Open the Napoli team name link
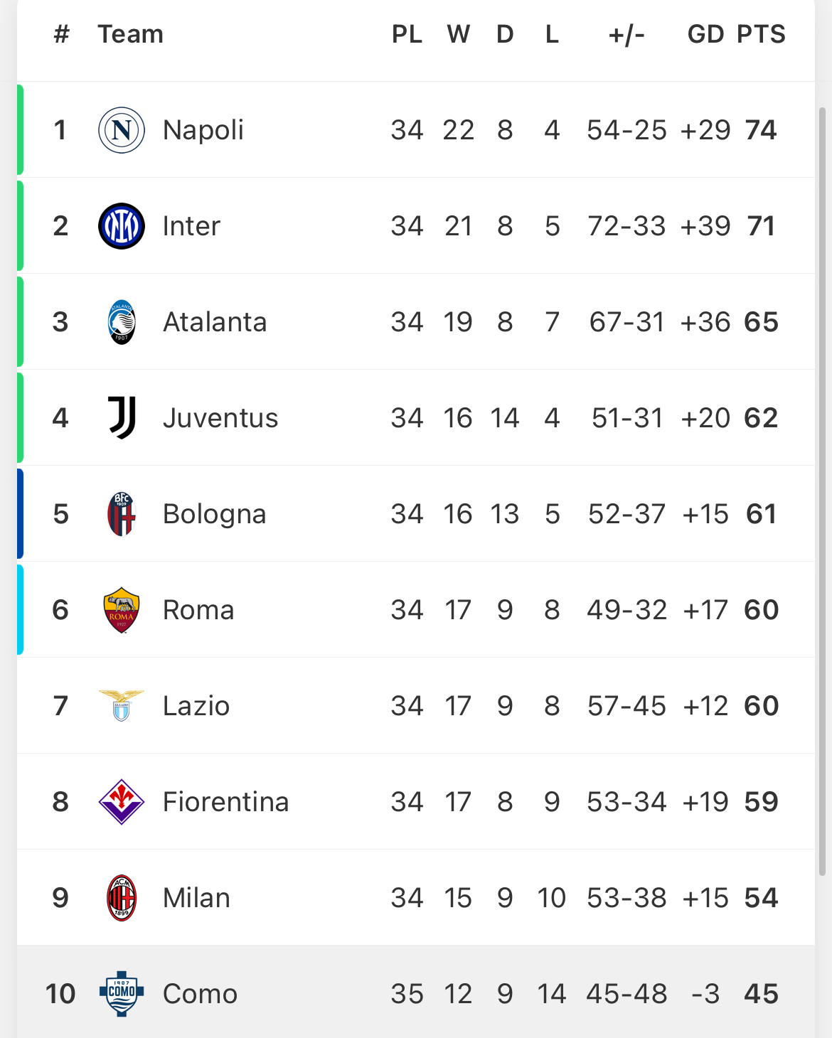This screenshot has height=1038, width=832. pos(203,130)
